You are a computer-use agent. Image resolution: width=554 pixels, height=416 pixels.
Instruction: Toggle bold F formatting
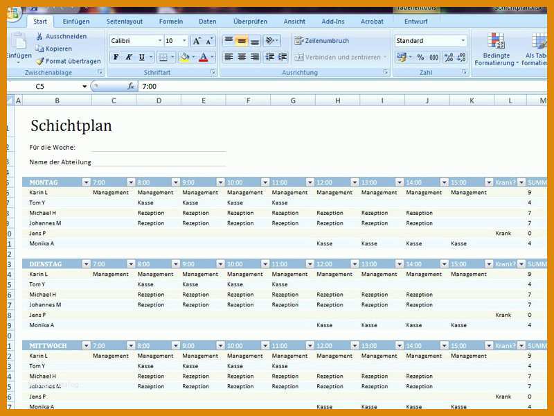pyautogui.click(x=116, y=57)
